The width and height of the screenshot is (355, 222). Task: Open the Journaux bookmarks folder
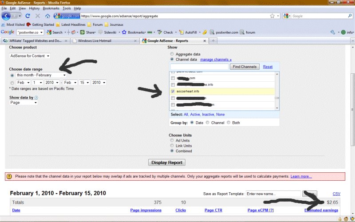tap(114, 24)
